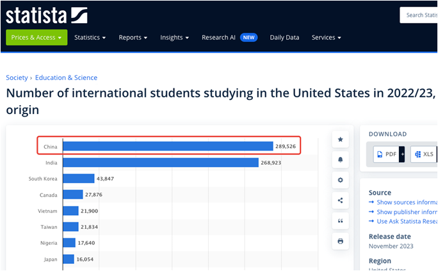438x271 pixels.
Task: Click the value 21,900
Action: [x=90, y=211]
